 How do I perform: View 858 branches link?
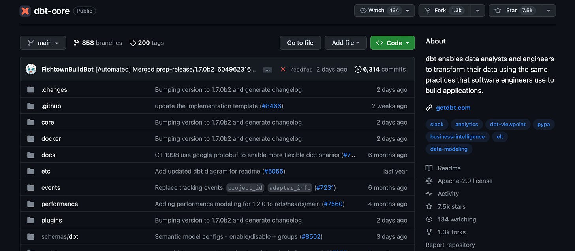click(98, 43)
